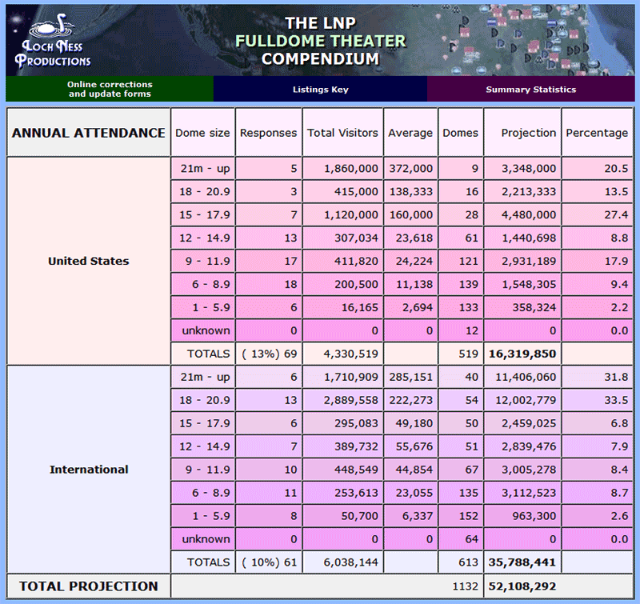Click the Total Visitors column header
Screen dimensions: 640x604
click(343, 132)
